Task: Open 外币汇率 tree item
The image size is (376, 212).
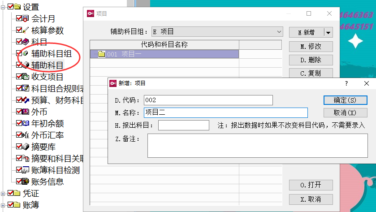Action: click(48, 135)
